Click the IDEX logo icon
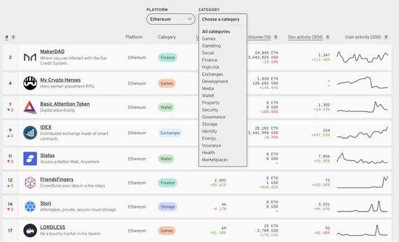Image resolution: width=399 pixels, height=242 pixels. click(30, 133)
